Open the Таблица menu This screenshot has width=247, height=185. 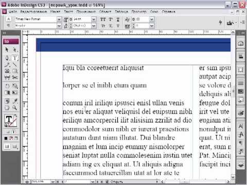point(121,12)
